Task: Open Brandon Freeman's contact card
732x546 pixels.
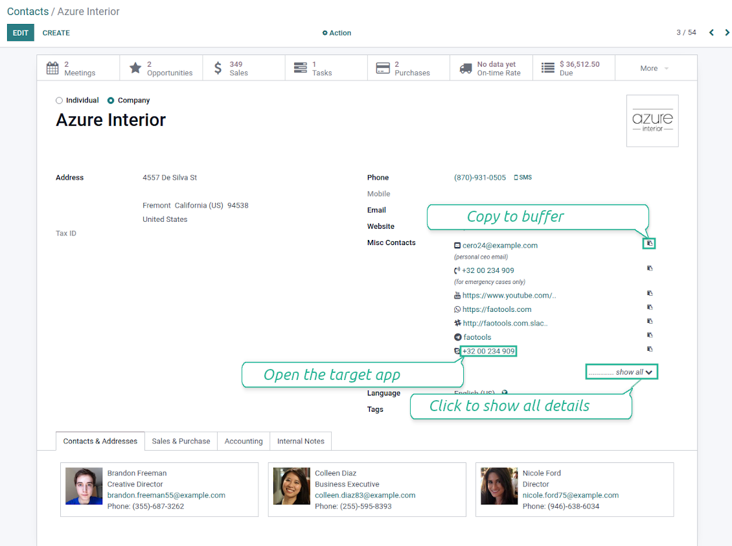Action: pos(159,490)
